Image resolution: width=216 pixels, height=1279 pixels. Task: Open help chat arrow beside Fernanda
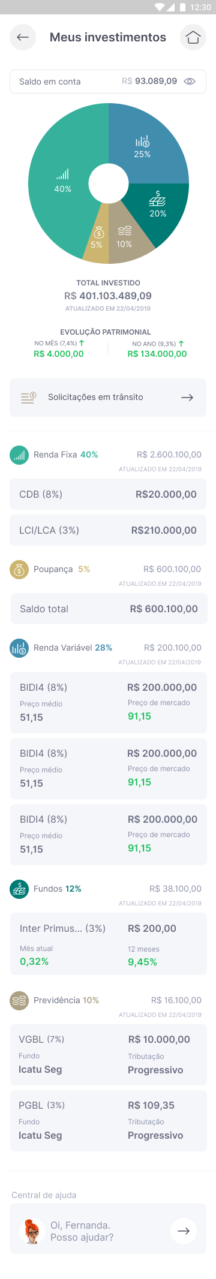click(184, 1230)
